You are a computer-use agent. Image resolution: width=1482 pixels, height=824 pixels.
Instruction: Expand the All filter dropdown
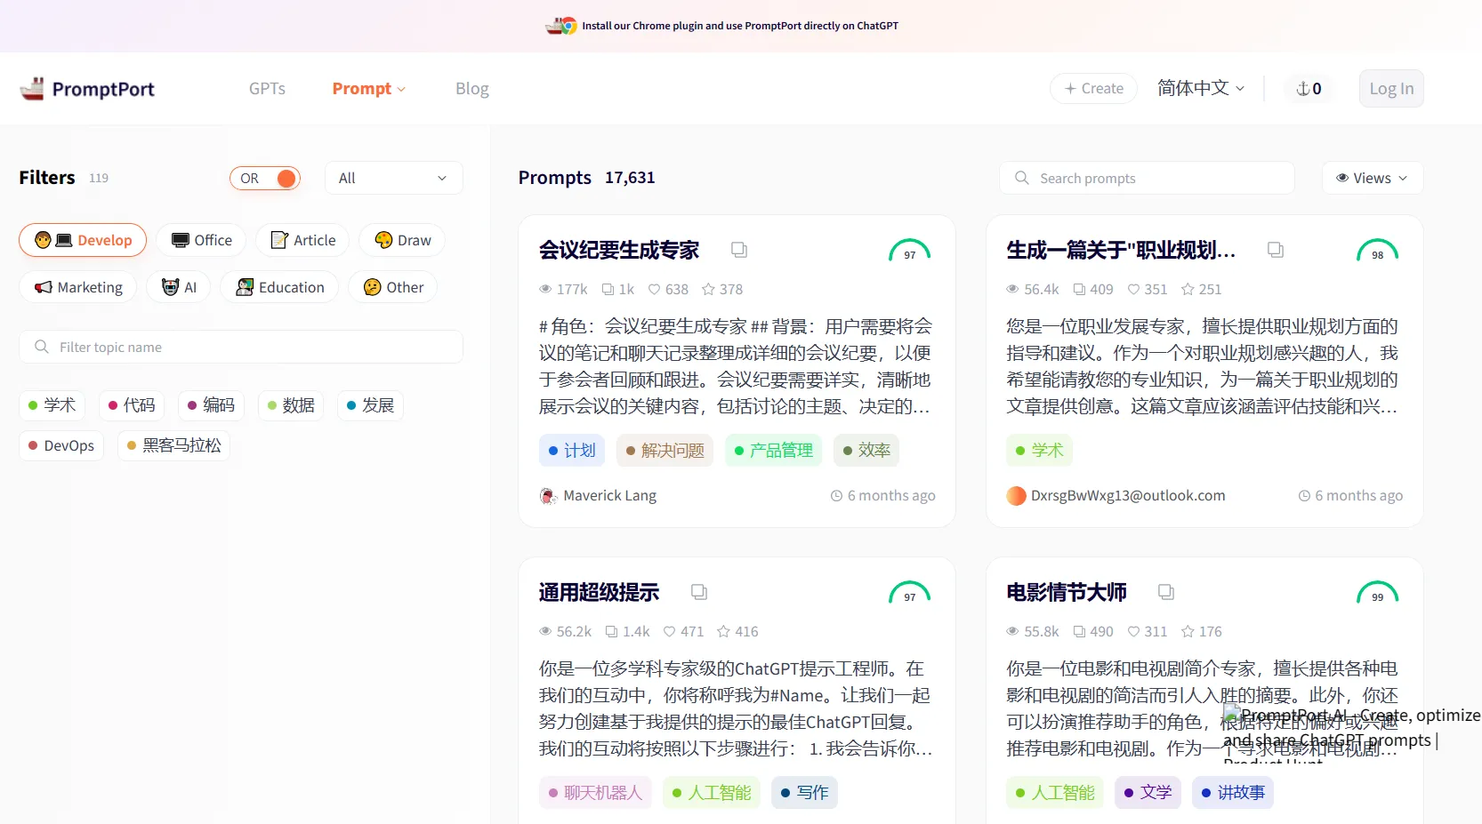[x=394, y=178]
